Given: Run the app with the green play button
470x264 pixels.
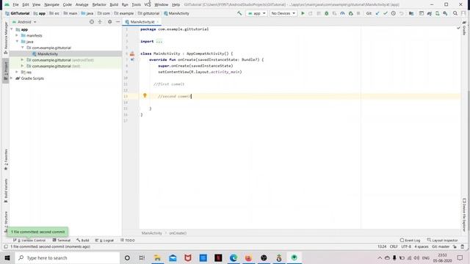Looking at the screenshot, I should point(303,13).
